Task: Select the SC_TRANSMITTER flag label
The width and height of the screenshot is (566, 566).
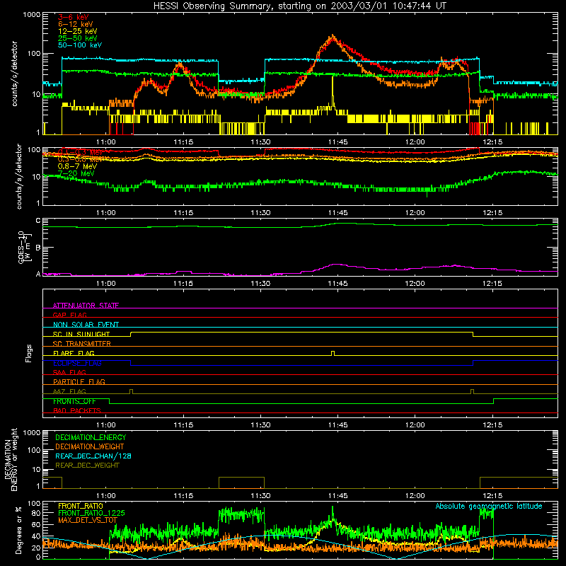Action: [x=82, y=344]
